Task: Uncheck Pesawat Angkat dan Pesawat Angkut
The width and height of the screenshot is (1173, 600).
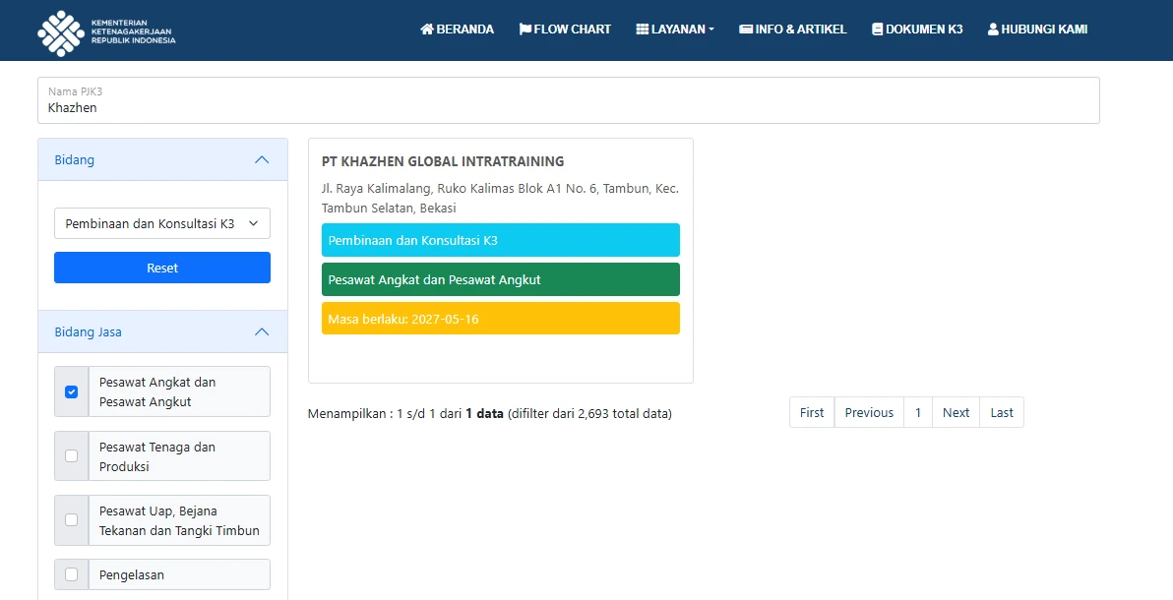Action: tap(71, 391)
